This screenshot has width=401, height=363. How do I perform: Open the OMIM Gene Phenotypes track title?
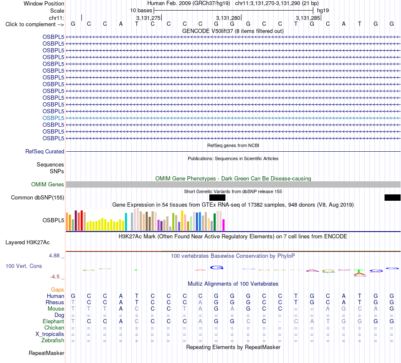(x=233, y=178)
